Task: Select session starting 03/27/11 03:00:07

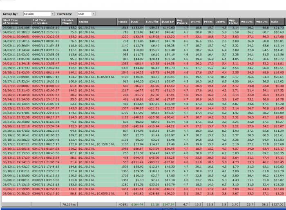Action: click(143, 86)
